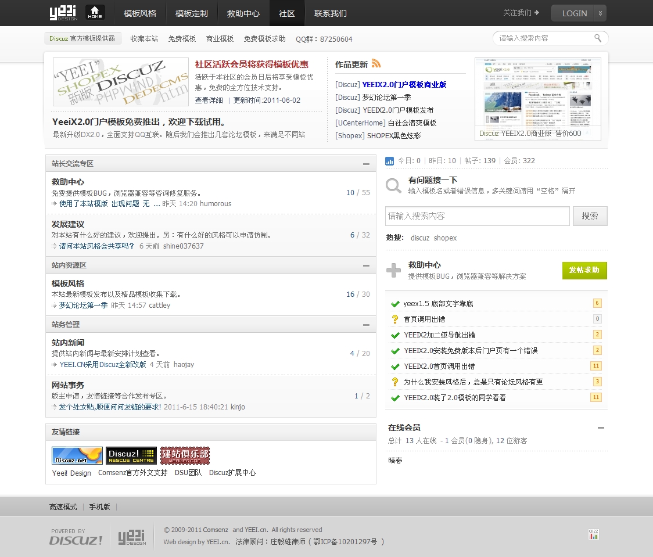Click the arrow icon next to 关注我们
653x557 pixels.
tap(536, 13)
